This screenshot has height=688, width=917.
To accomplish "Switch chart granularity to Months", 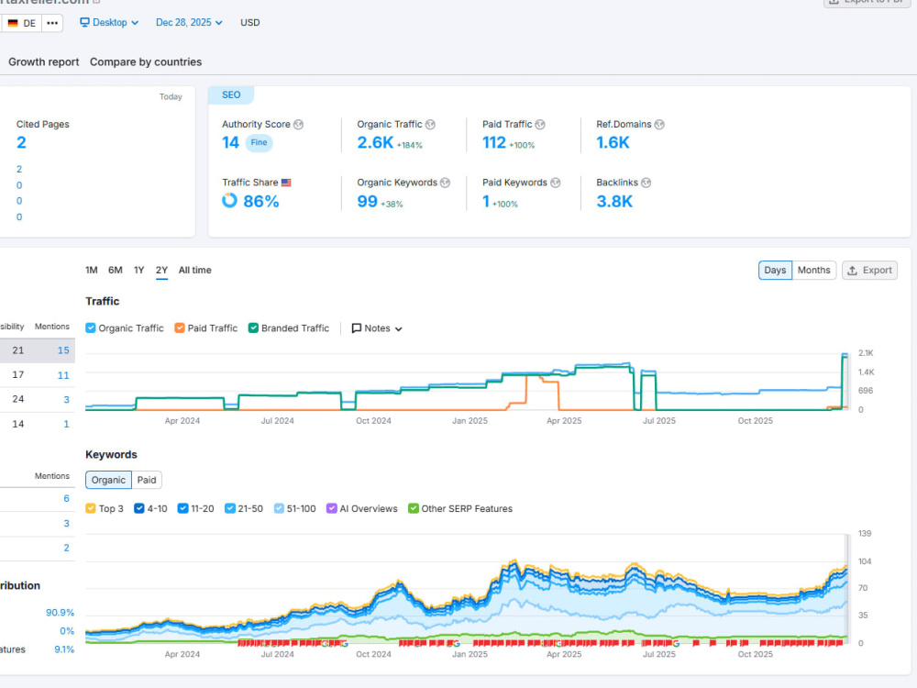I will coord(813,271).
